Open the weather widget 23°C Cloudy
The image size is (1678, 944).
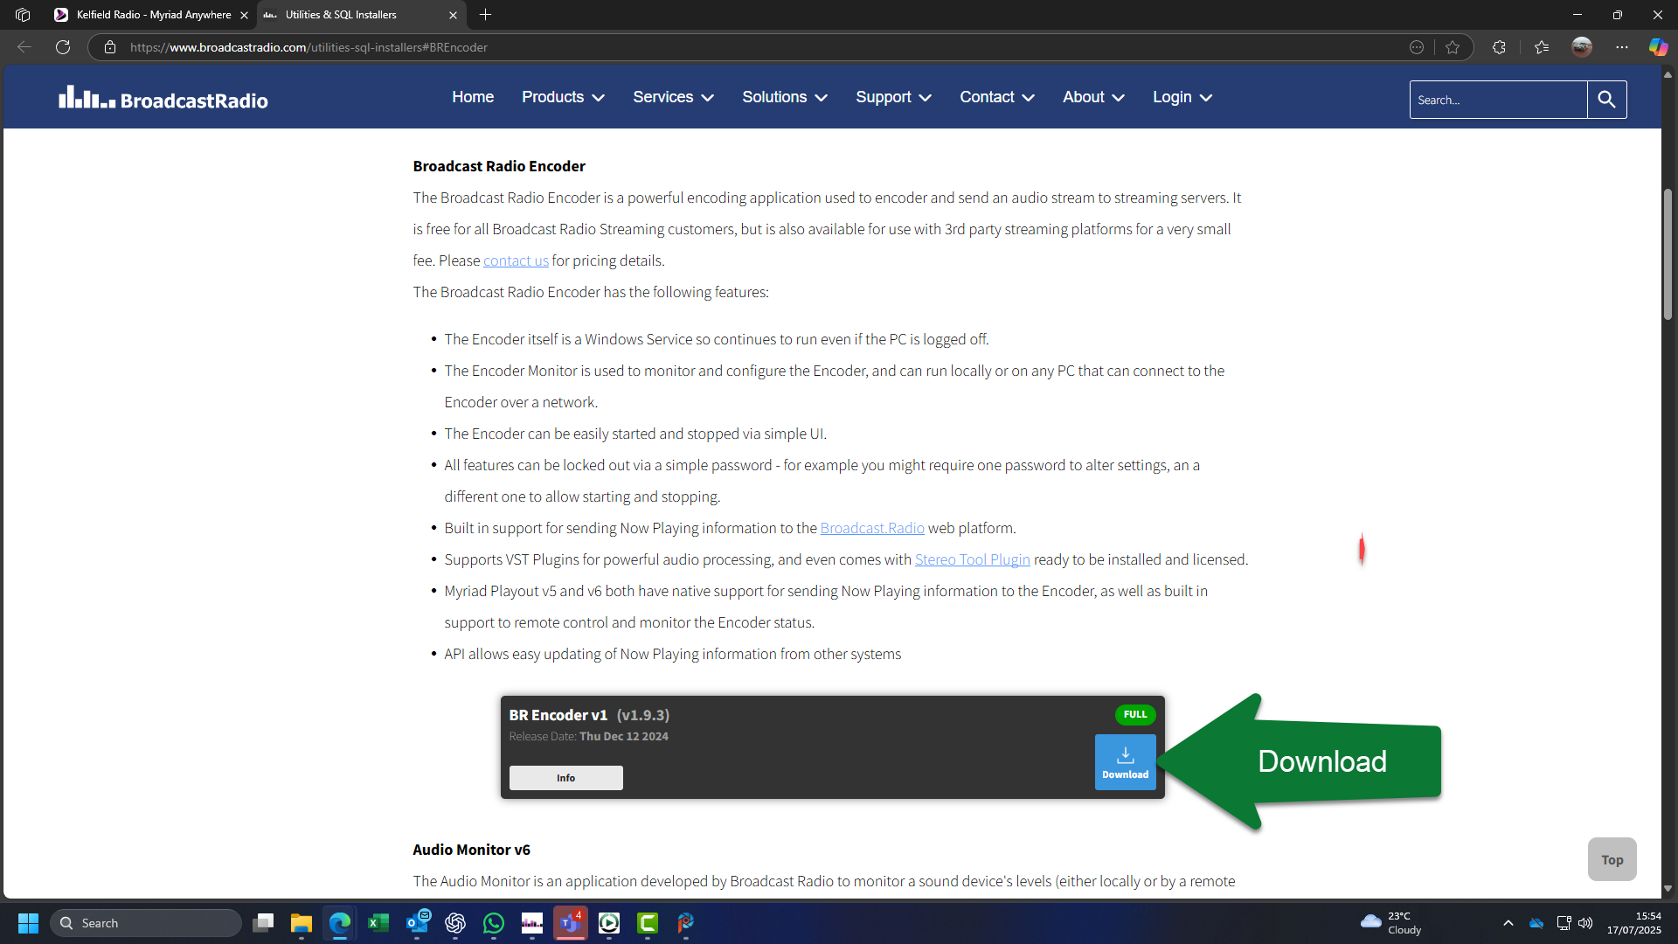point(1391,923)
